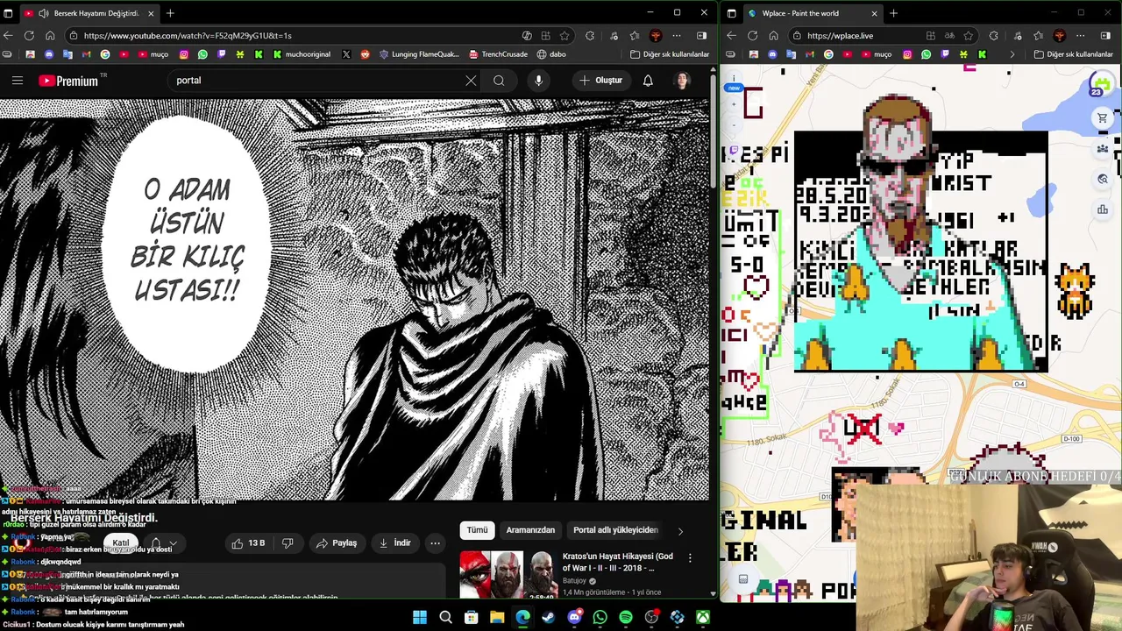Image resolution: width=1122 pixels, height=631 pixels.
Task: Open the Wplace store cart icon
Action: (1103, 118)
